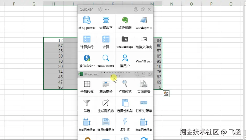Select the cell containing 47
Image resolution: width=246 pixels, height=140 pixels.
(x=54, y=82)
